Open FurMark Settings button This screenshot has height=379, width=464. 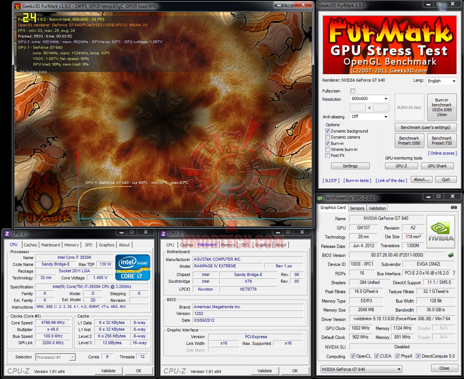[x=350, y=166]
